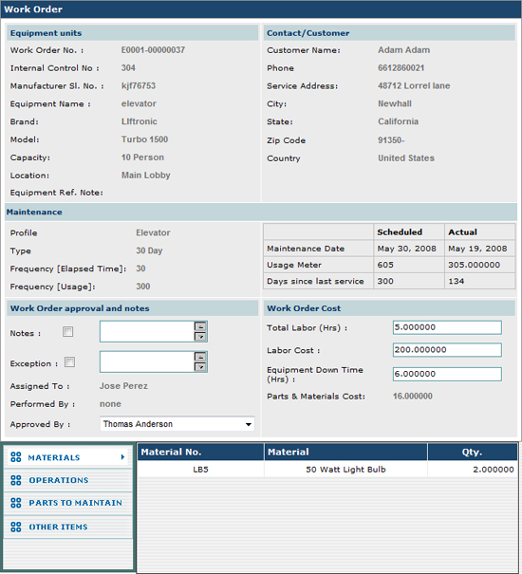Click the Materials grid icon
The height and width of the screenshot is (574, 522).
[16, 457]
